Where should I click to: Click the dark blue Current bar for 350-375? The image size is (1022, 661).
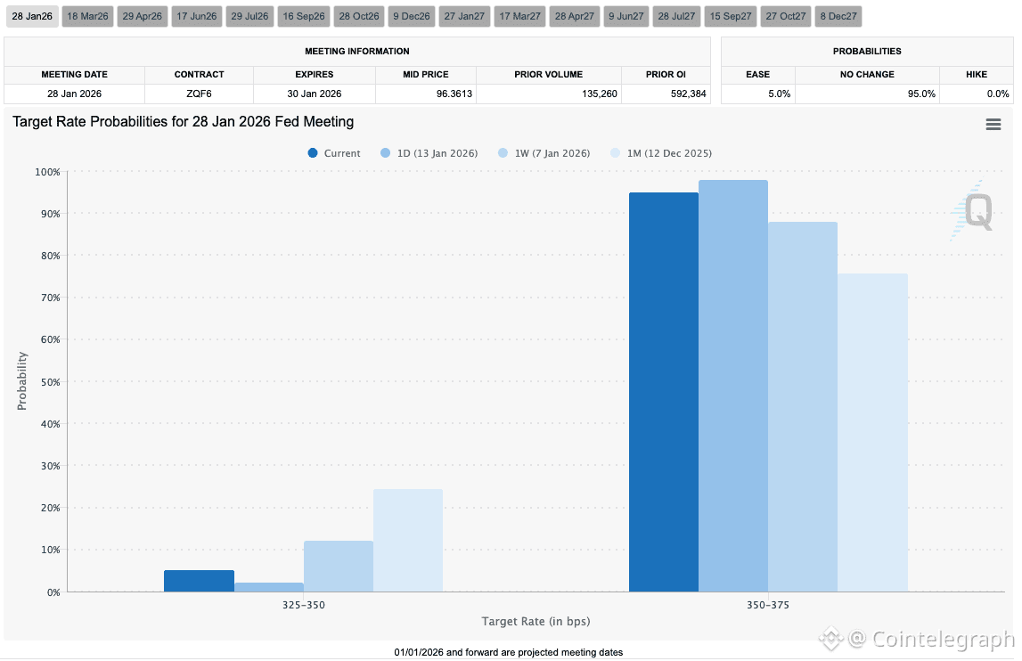(664, 393)
